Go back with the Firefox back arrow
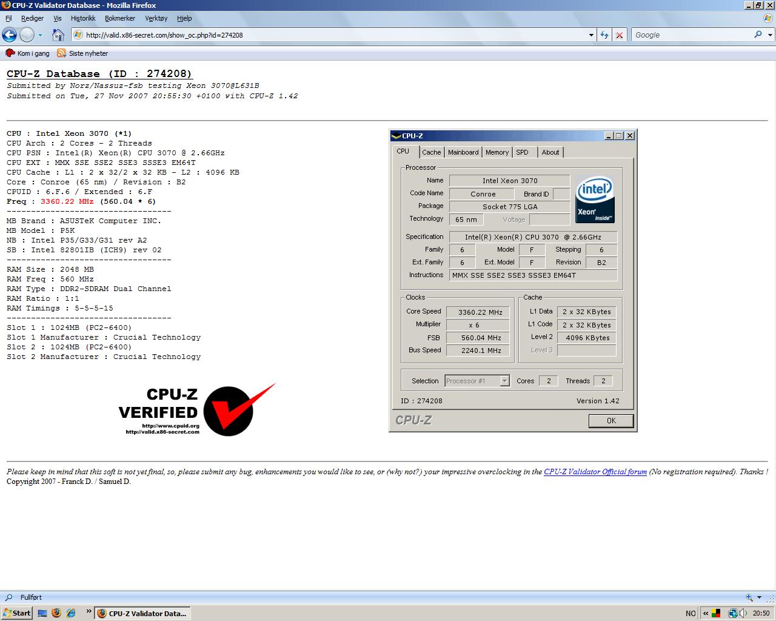 [x=9, y=35]
